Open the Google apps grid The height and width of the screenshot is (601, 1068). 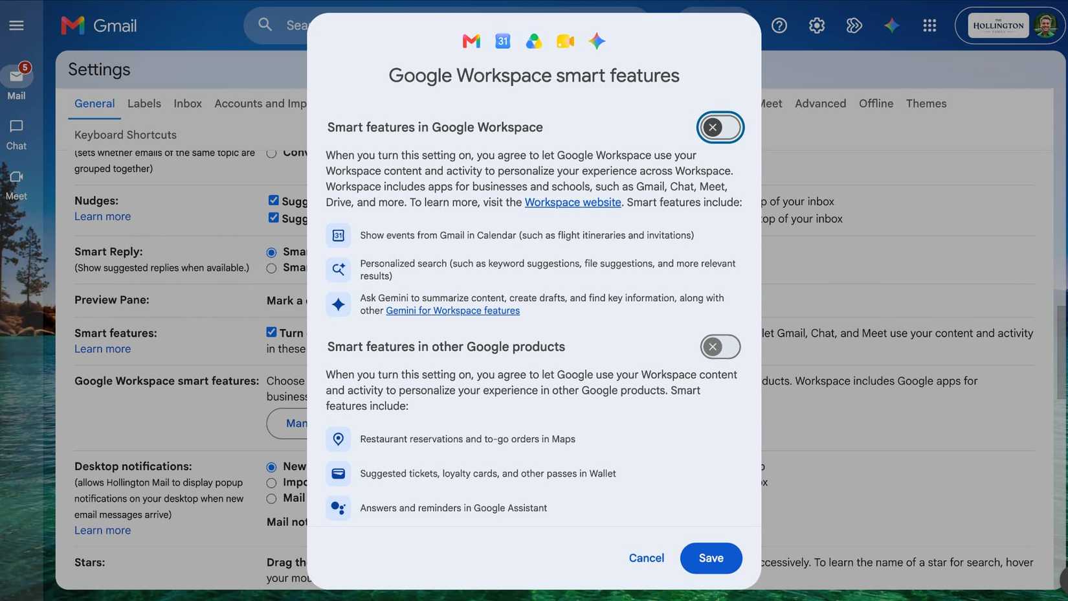point(929,25)
